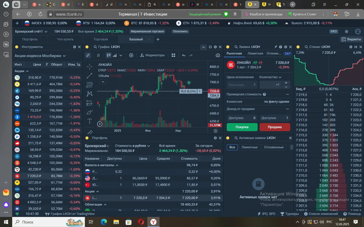
Task: Click the Количество lots input field
Action: [x=270, y=85]
